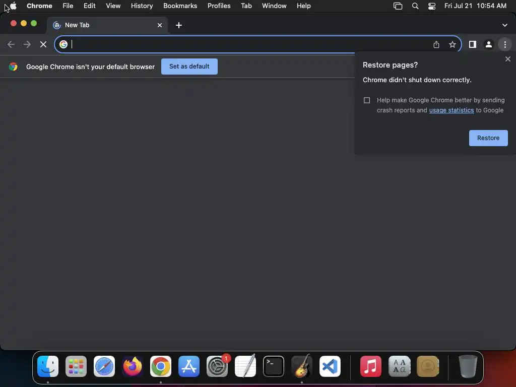
Task: Launch Firefox from the dock
Action: (133, 366)
